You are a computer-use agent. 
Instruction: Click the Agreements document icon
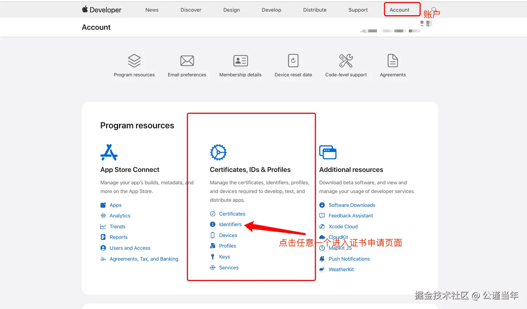point(393,61)
